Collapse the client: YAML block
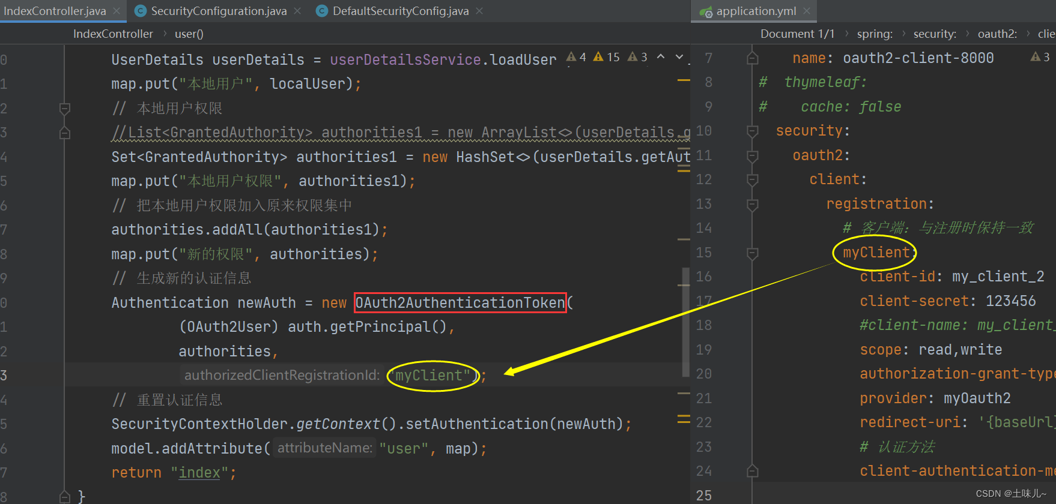The height and width of the screenshot is (504, 1056). (x=752, y=179)
